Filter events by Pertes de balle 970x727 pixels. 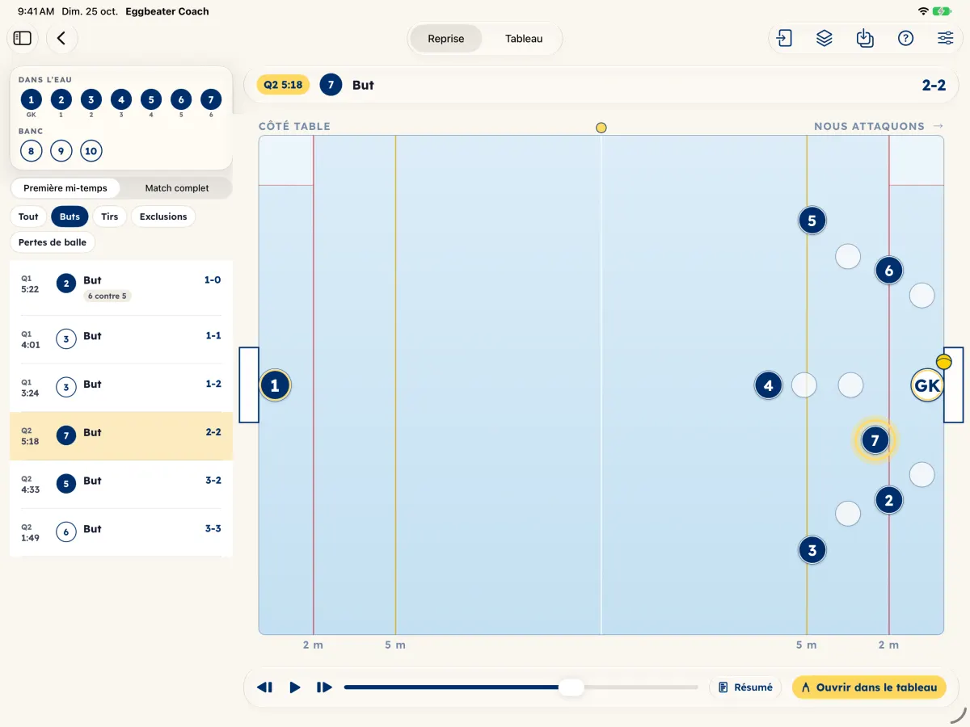[53, 242]
